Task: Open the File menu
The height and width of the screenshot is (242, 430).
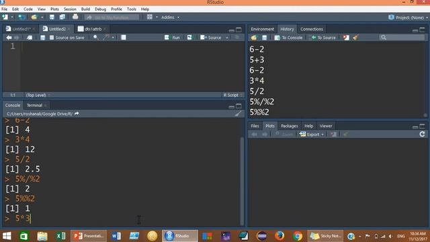Action: tap(5, 9)
